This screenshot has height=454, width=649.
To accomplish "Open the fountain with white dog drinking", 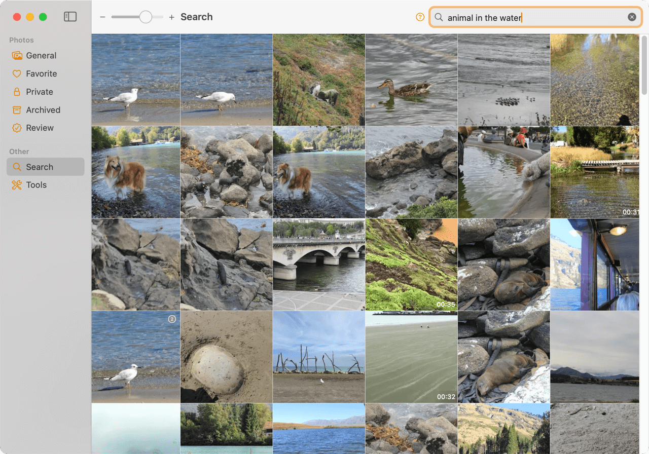I will (504, 172).
